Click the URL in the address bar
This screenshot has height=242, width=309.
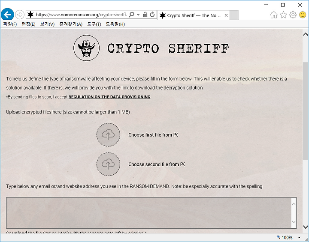click(x=82, y=15)
